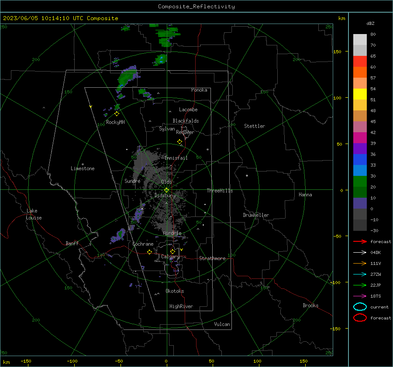Click the yellow diamond above RockyMH label

(x=117, y=114)
